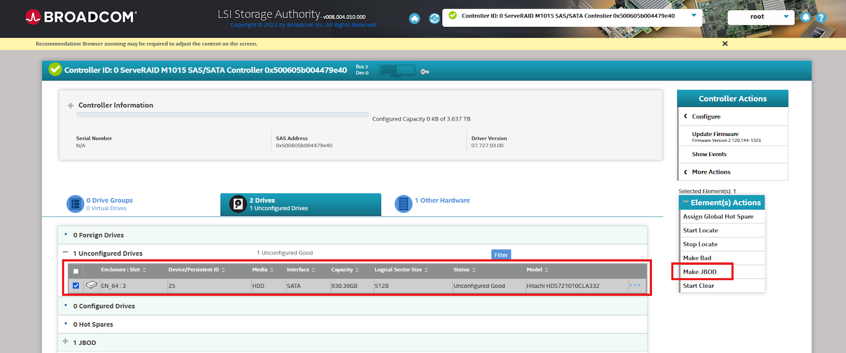Click Update Firmware
The width and height of the screenshot is (846, 353).
pos(733,137)
